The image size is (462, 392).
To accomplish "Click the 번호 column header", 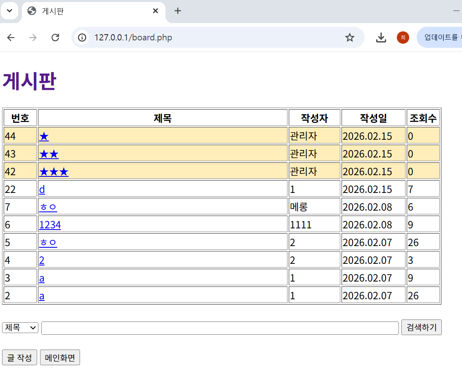I will 20,118.
